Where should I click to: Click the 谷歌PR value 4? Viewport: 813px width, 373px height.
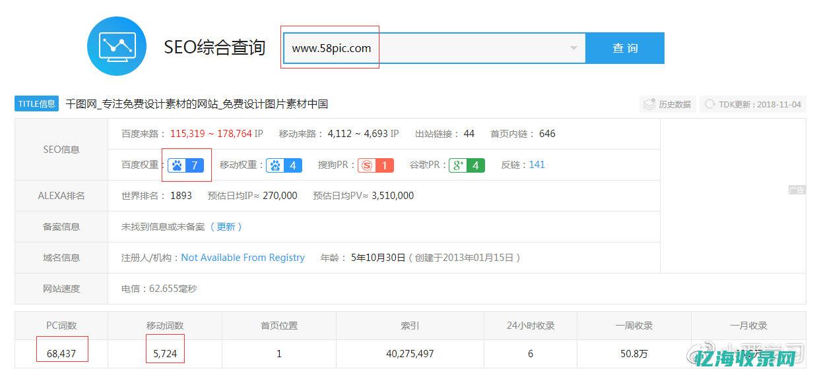point(476,165)
